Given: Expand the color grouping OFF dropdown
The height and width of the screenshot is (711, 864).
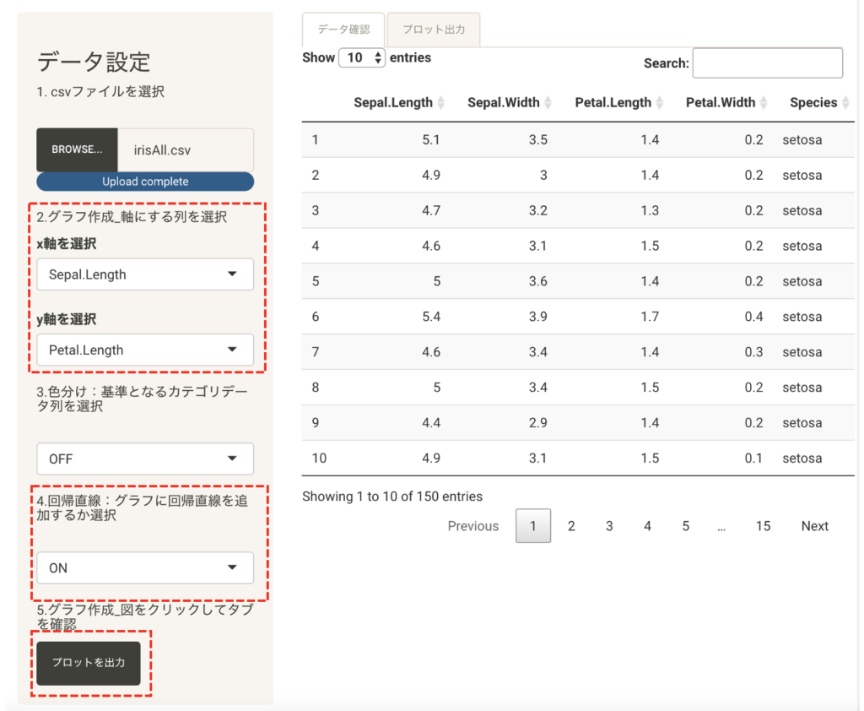Looking at the screenshot, I should [145, 459].
